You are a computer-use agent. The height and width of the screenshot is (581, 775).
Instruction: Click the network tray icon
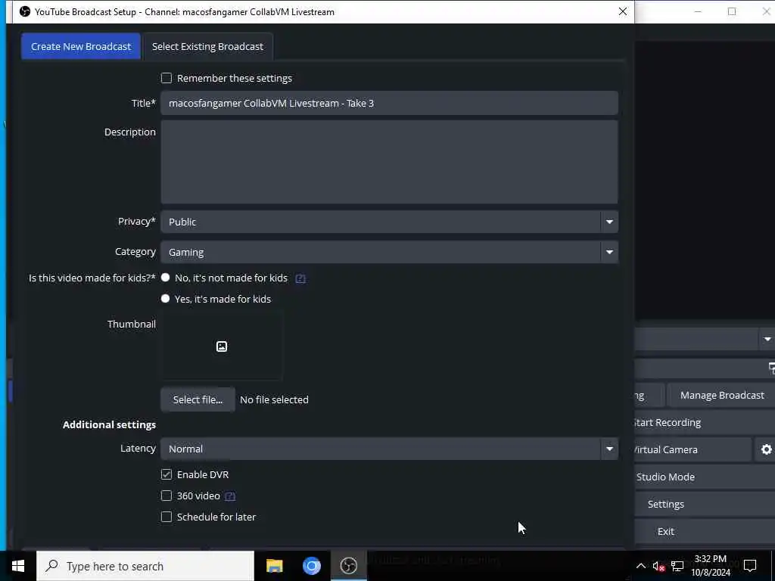[677, 566]
